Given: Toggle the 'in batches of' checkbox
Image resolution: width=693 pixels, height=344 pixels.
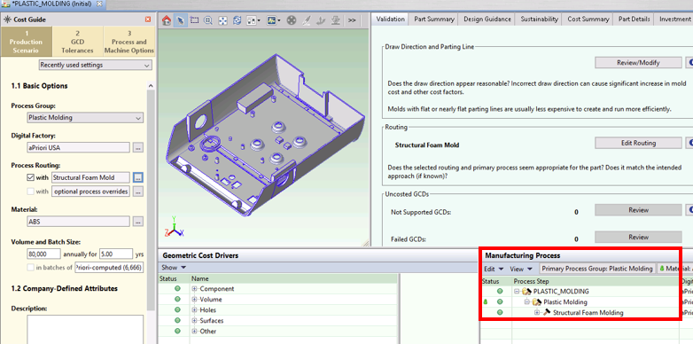Looking at the screenshot, I should point(30,267).
